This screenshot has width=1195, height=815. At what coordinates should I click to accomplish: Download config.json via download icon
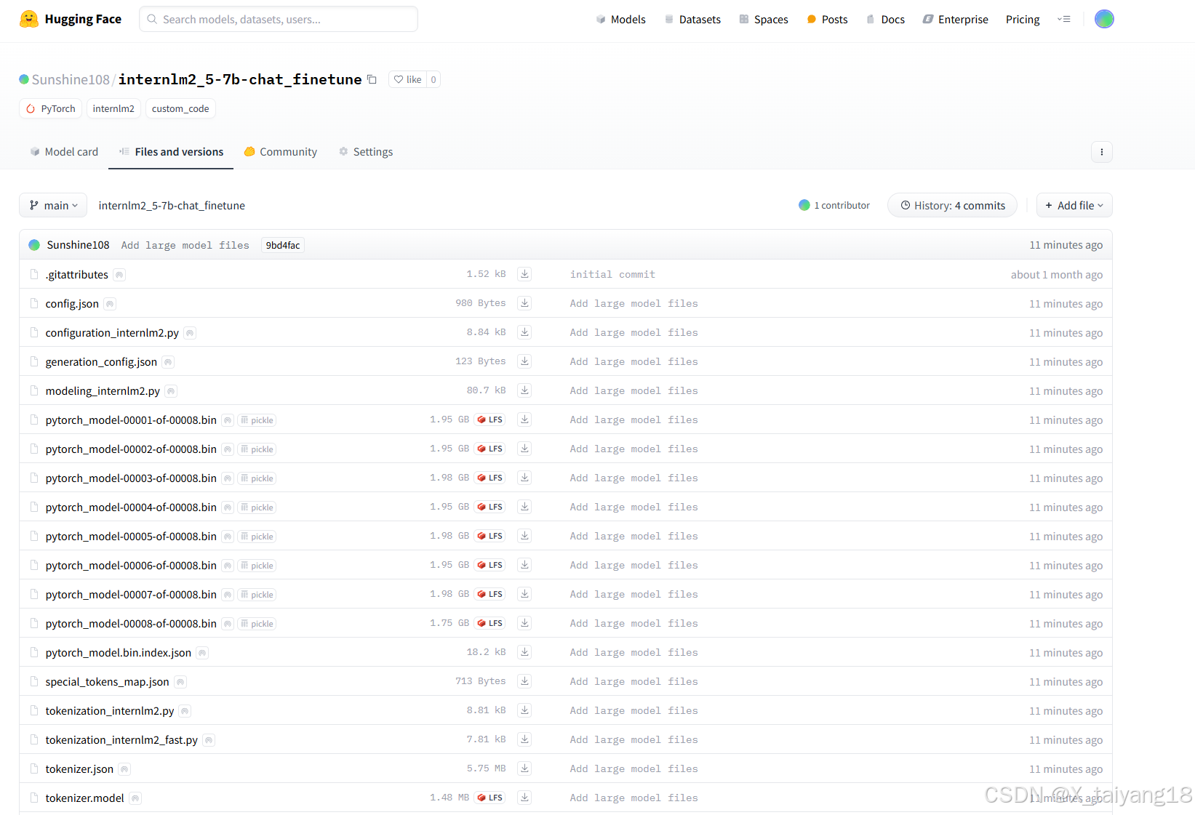[x=524, y=303]
